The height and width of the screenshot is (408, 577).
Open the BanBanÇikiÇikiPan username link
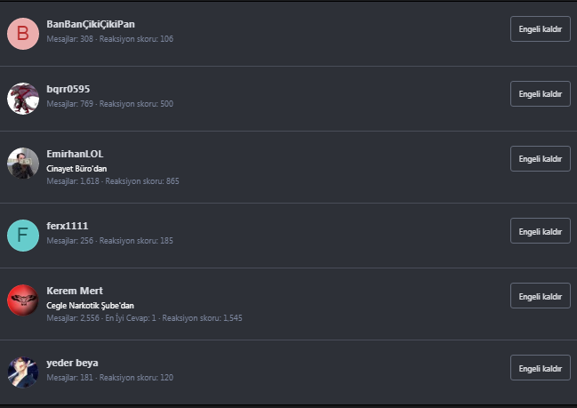(91, 23)
